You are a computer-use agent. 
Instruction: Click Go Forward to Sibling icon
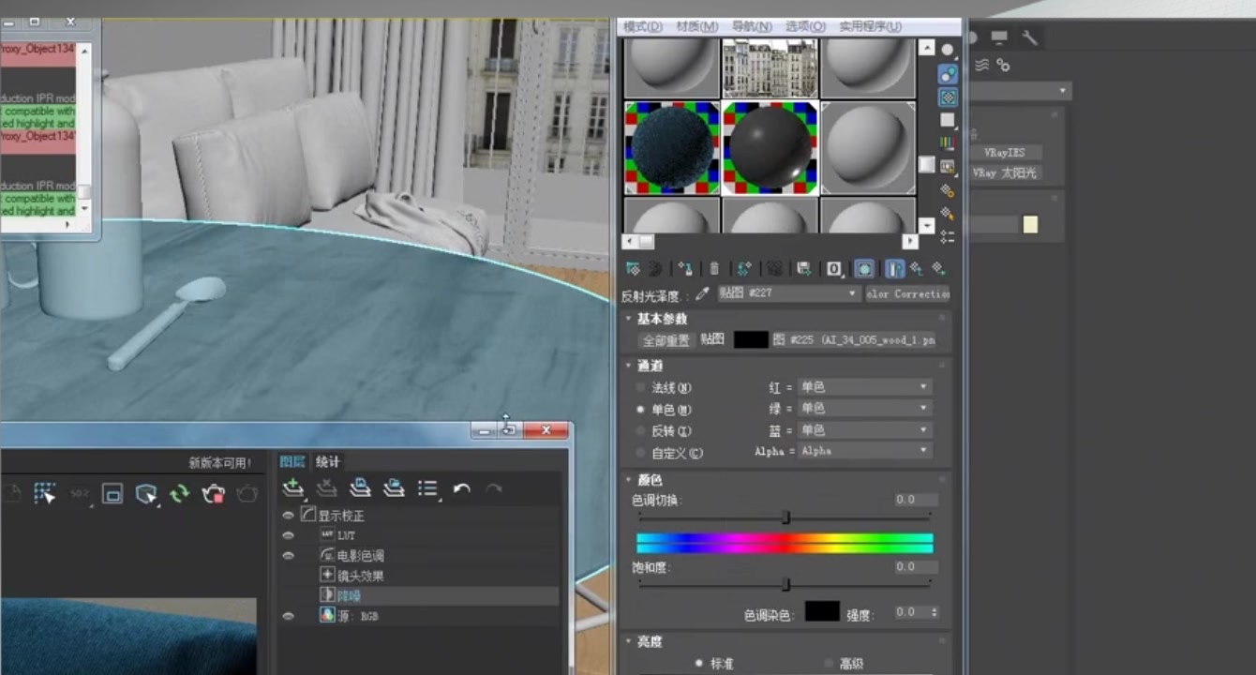coord(938,269)
